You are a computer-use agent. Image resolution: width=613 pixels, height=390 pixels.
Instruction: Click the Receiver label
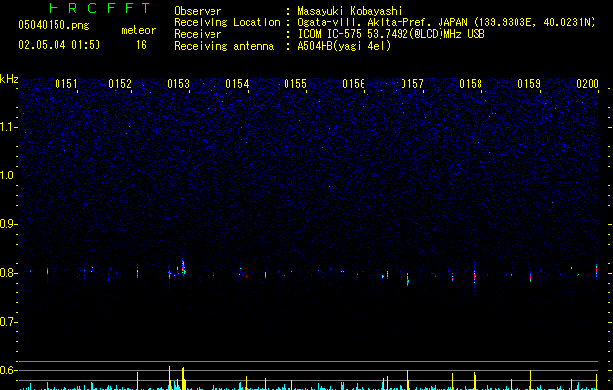tap(198, 34)
